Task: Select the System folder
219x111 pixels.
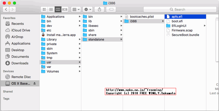Action: click(x=60, y=53)
